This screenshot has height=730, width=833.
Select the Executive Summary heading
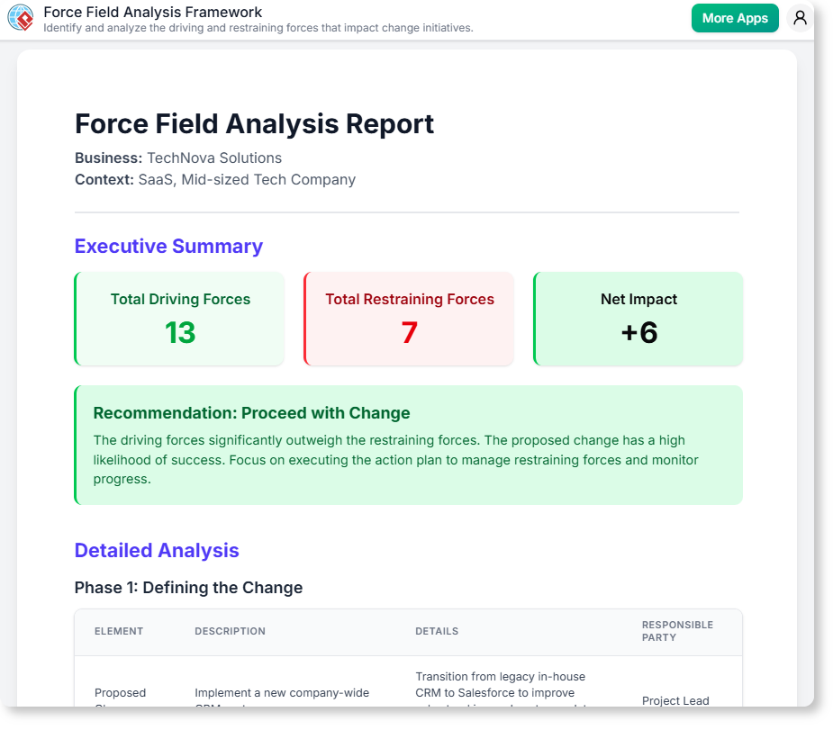pos(168,246)
